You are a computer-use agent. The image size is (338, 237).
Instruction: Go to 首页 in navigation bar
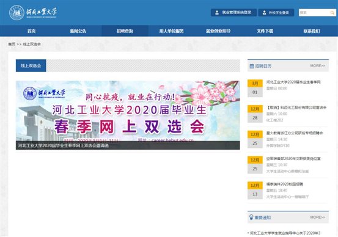[x=31, y=31]
